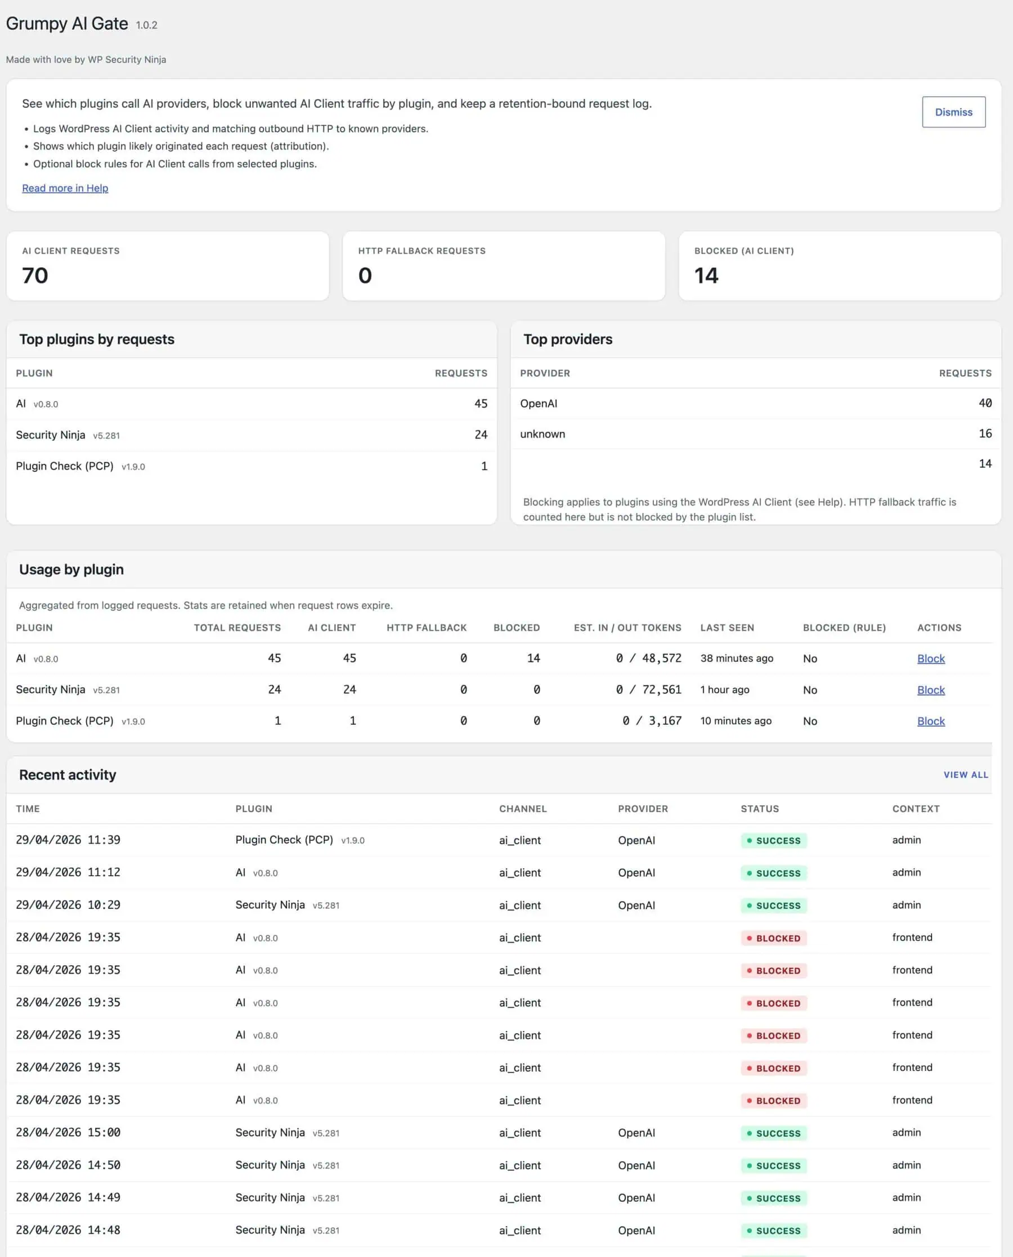1013x1257 pixels.
Task: Click ai_client channel in the 11:39 row
Action: tap(520, 840)
